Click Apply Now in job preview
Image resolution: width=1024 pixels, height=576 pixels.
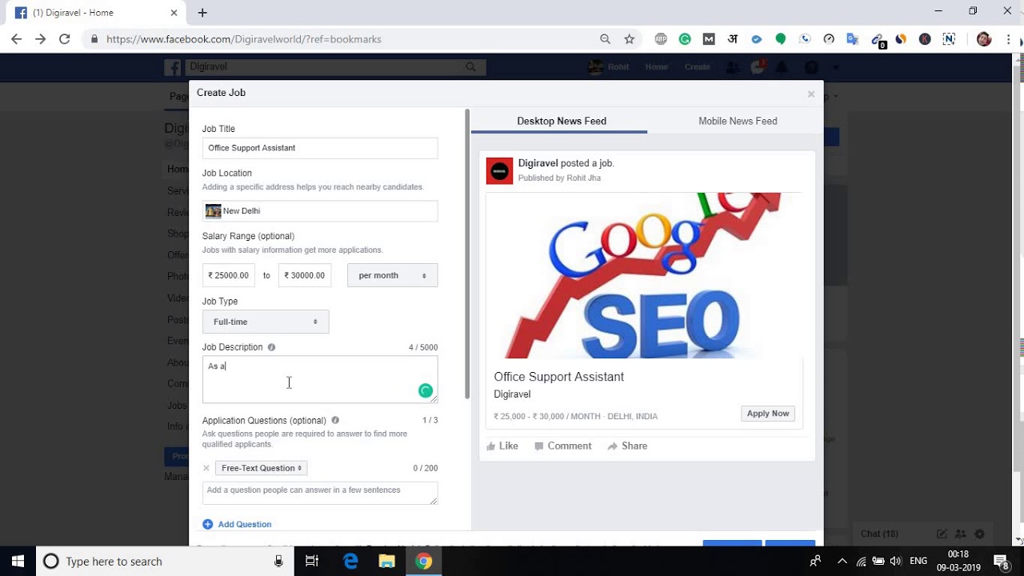click(x=768, y=414)
